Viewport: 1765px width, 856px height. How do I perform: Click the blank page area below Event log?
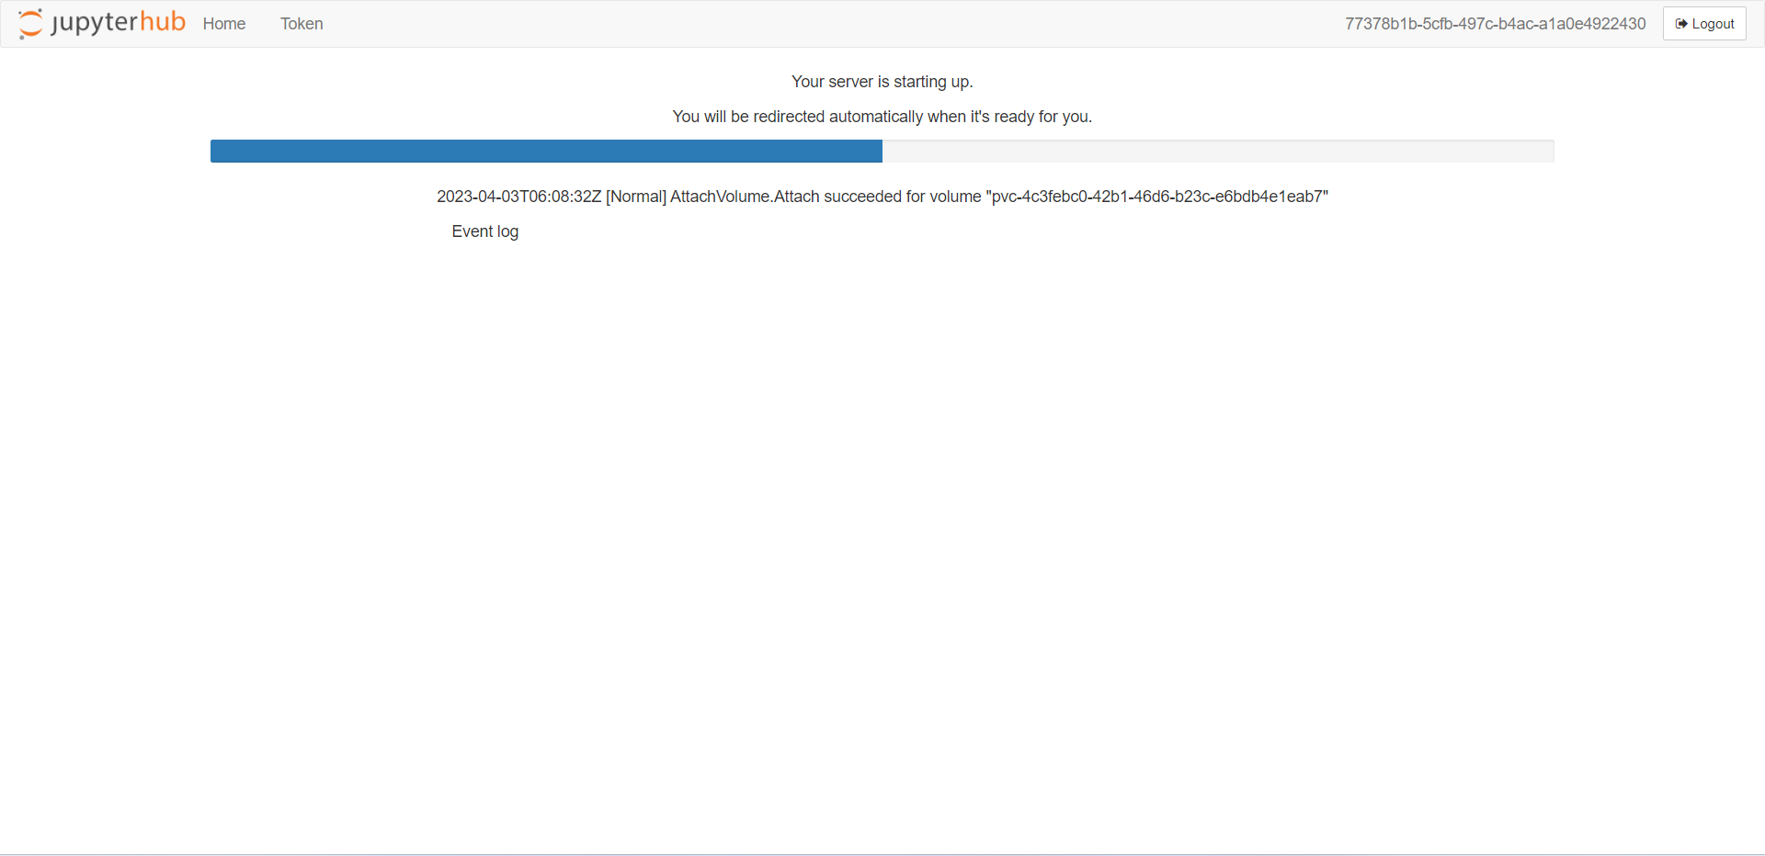[x=882, y=505]
